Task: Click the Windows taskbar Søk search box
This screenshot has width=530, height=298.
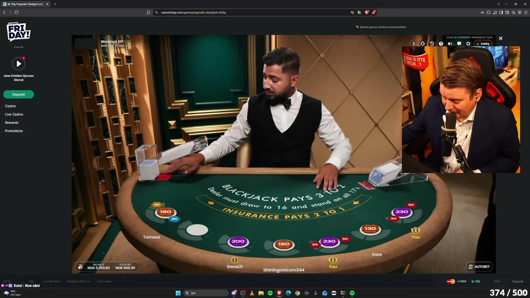Action: [x=206, y=293]
